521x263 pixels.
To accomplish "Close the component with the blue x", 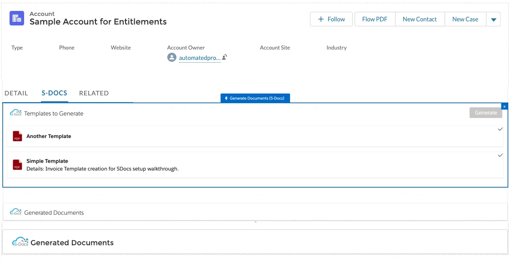I will (504, 106).
